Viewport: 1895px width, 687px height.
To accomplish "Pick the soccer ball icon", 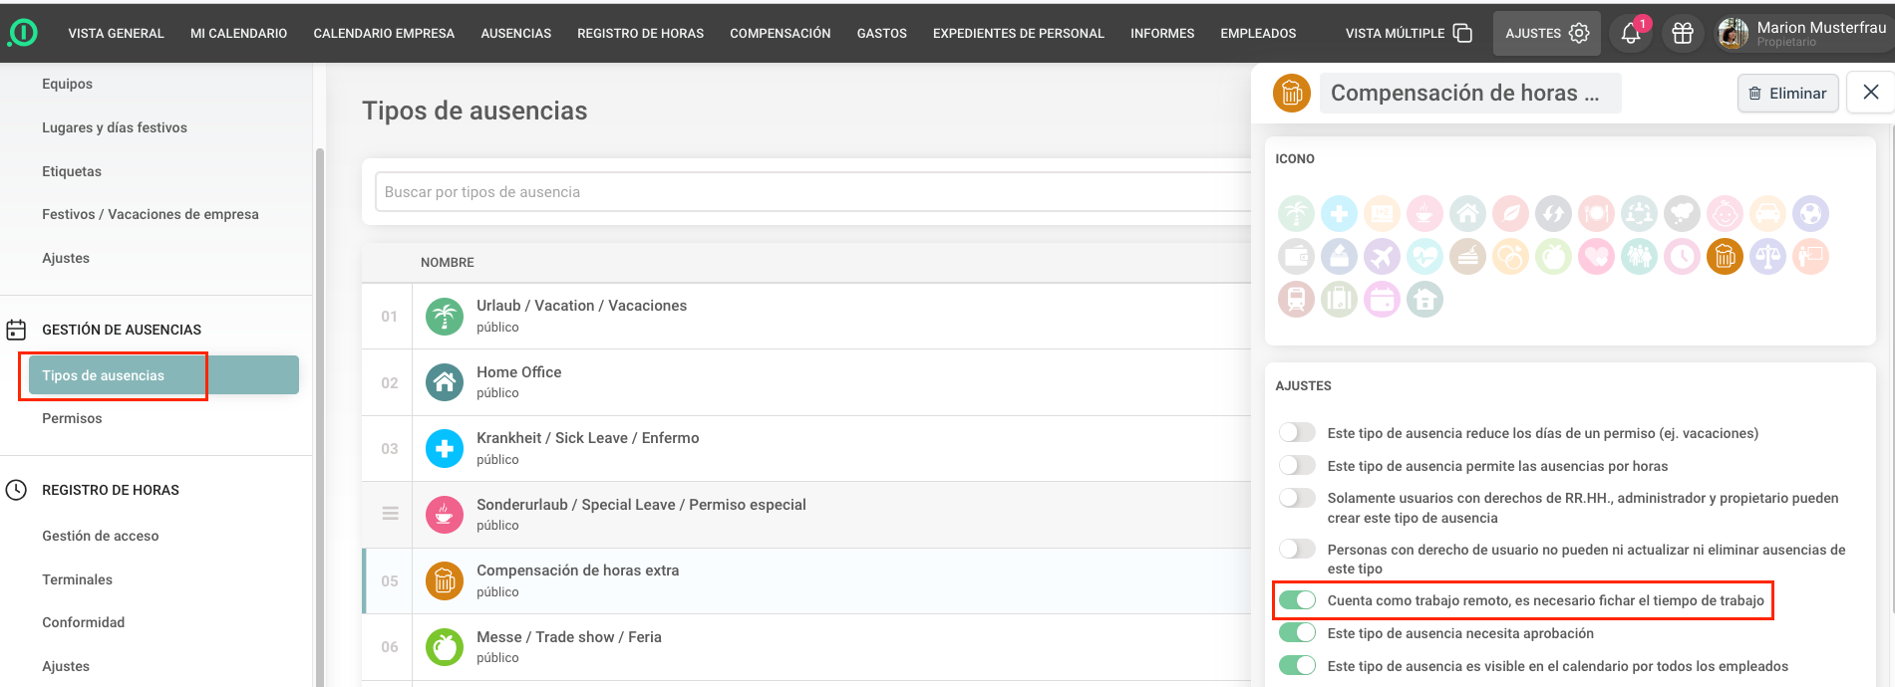I will point(1810,213).
